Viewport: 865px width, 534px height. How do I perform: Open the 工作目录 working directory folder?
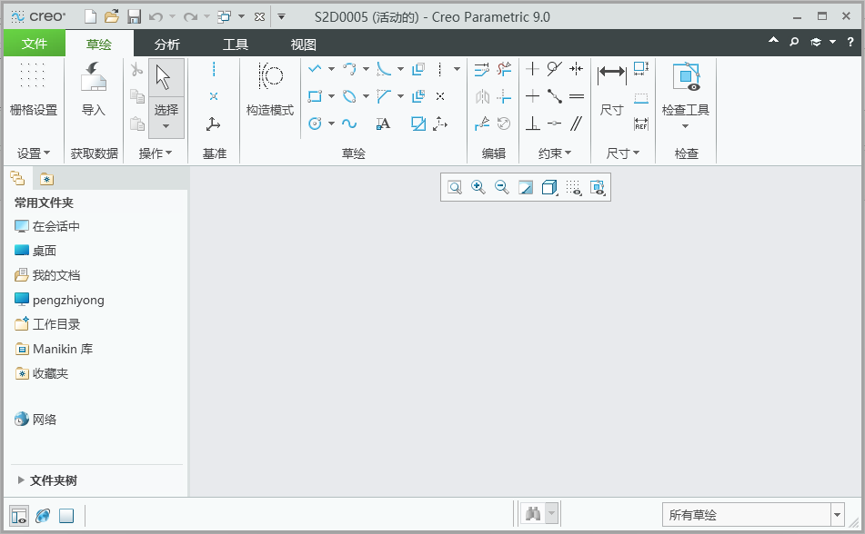pyautogui.click(x=47, y=324)
